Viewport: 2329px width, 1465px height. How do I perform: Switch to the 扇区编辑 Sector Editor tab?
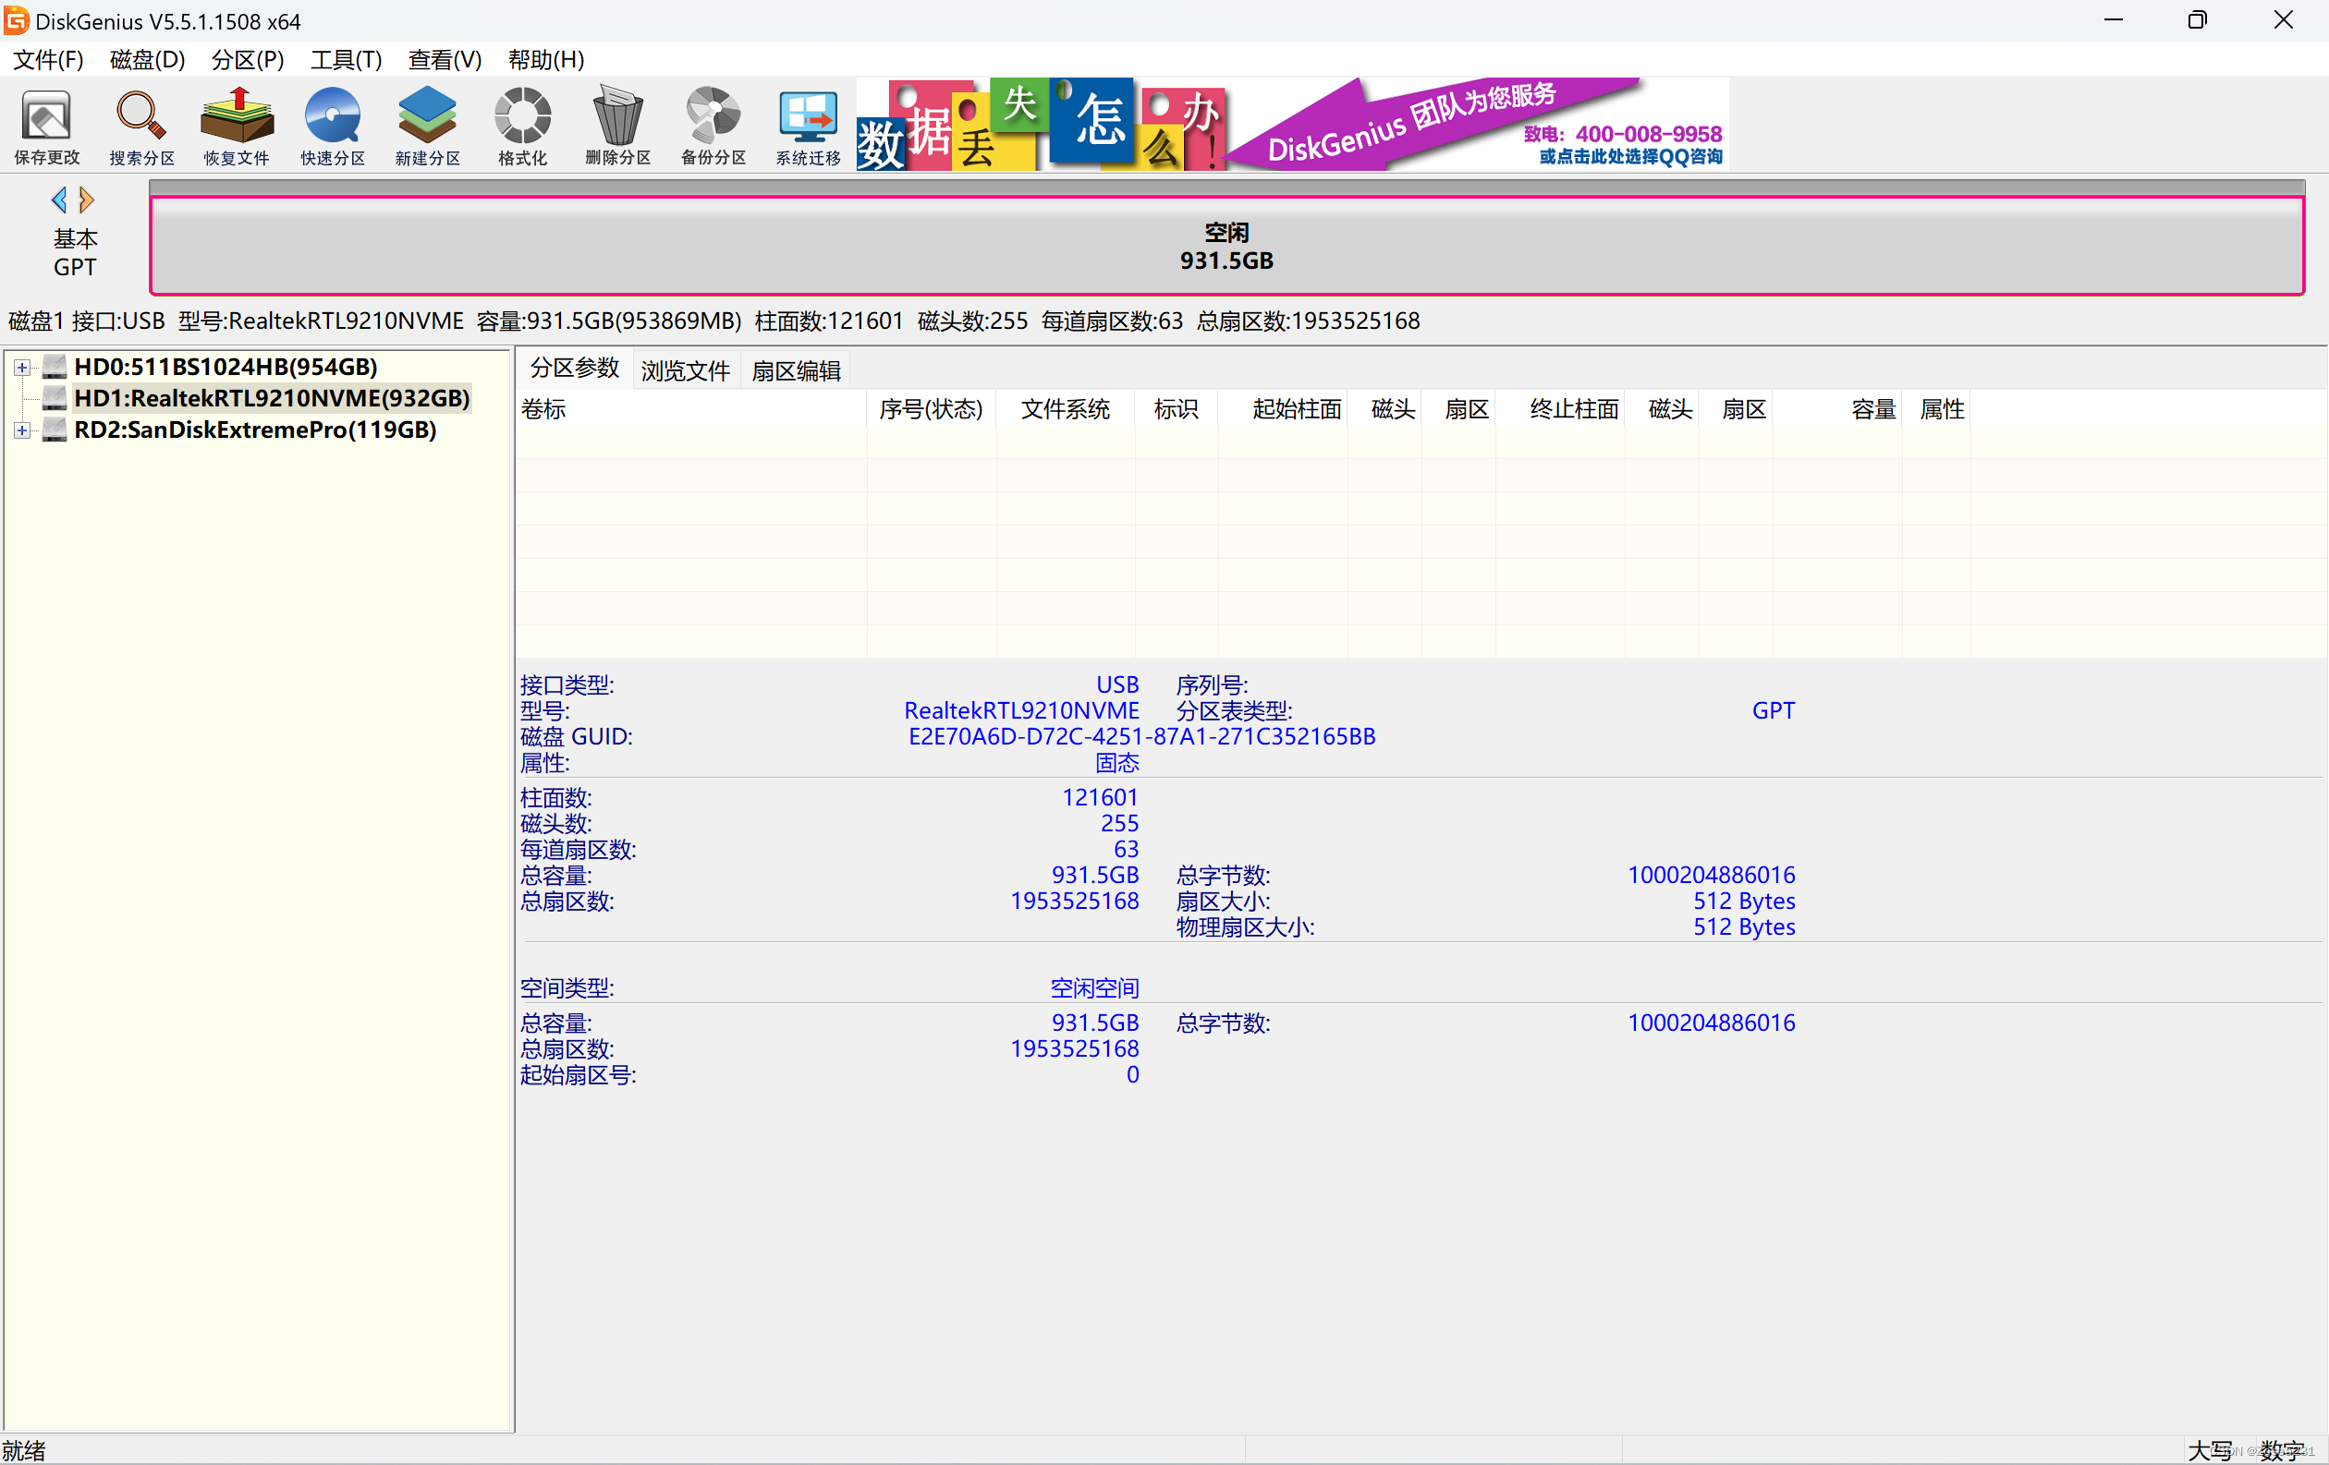click(795, 370)
